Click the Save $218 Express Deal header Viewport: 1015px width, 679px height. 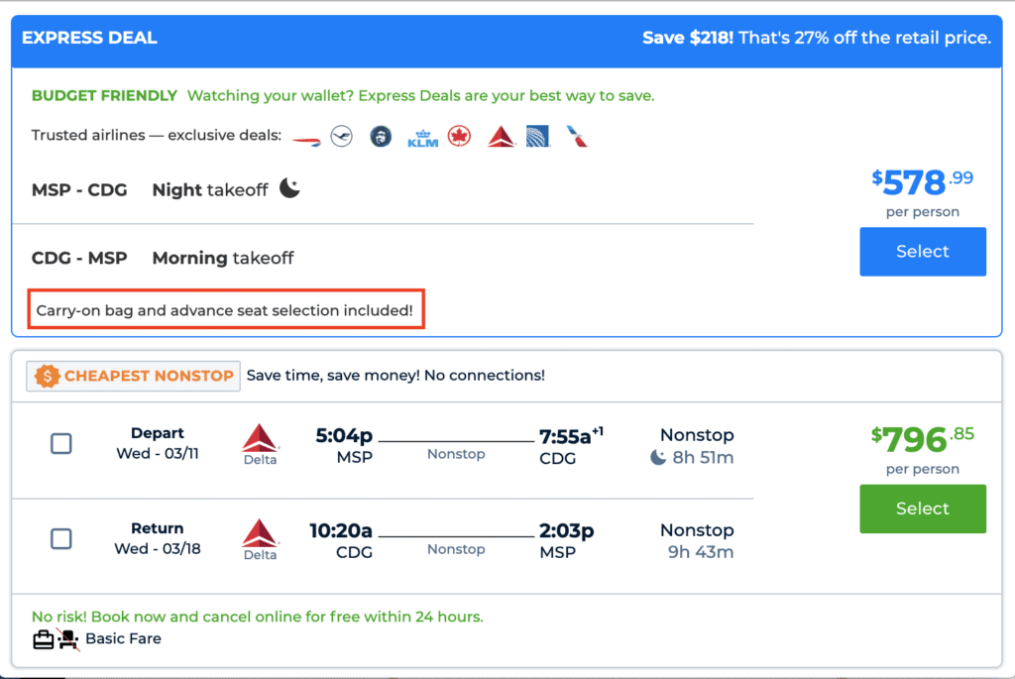coord(817,38)
